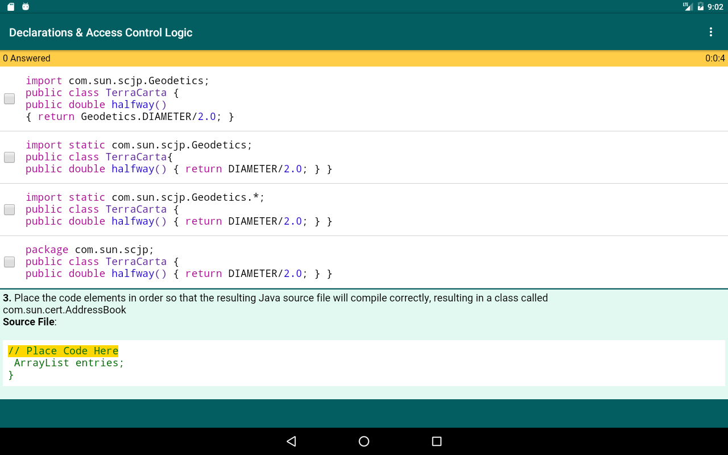The image size is (728, 455).
Task: Open the three-dot overflow menu
Action: click(710, 32)
